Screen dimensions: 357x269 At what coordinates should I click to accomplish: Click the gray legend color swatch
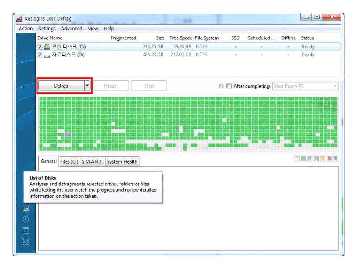pos(316,159)
